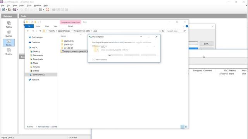Click the Open Database toolbar icon
Image resolution: width=248 pixels, height=139 pixels.
9,10
